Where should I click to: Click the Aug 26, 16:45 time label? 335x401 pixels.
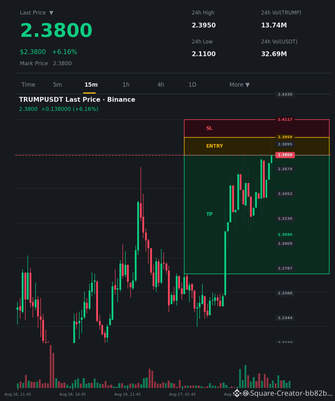[x=73, y=394]
